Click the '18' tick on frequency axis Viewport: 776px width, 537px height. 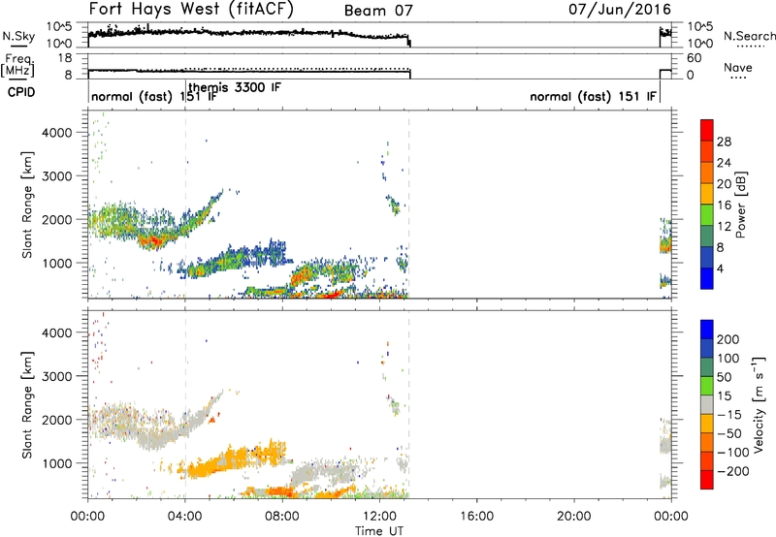65,58
